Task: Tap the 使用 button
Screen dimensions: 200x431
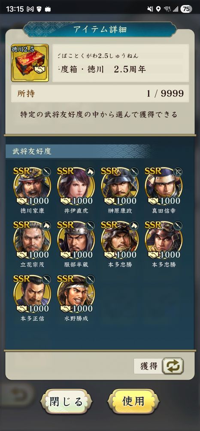Action: pyautogui.click(x=133, y=402)
